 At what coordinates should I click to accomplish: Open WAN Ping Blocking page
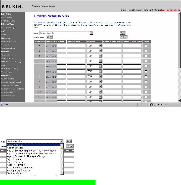[x=10, y=69]
